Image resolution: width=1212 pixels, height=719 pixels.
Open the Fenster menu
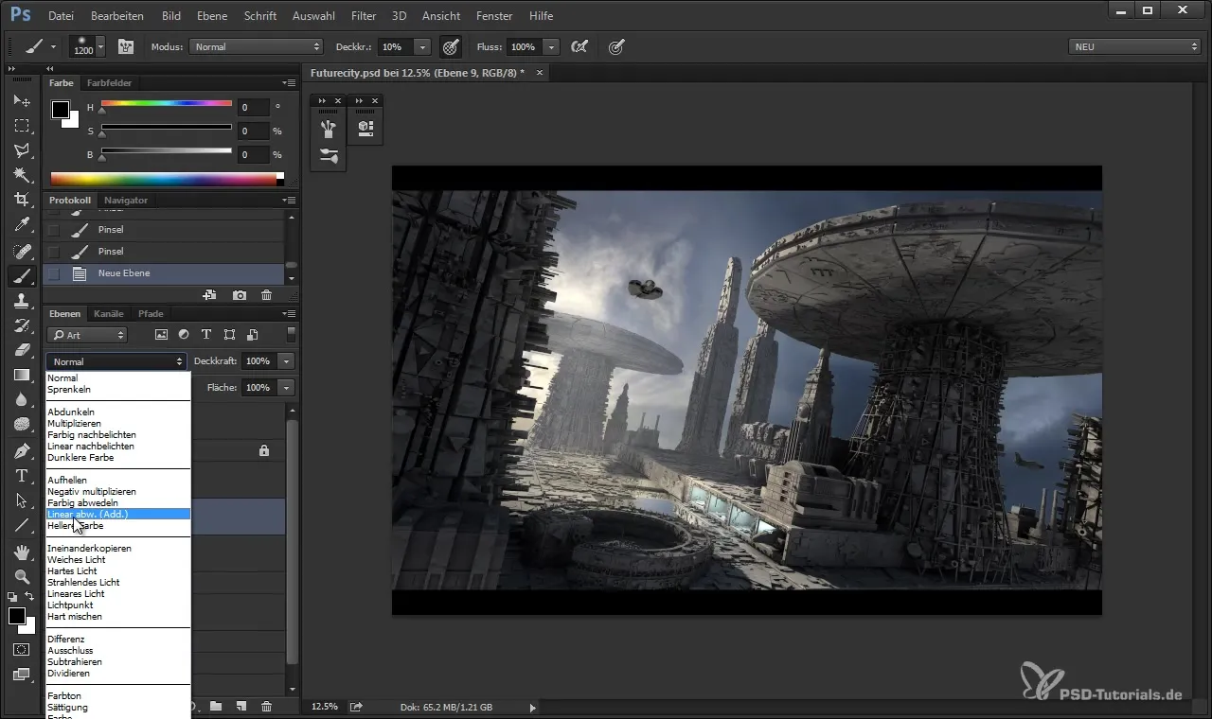[x=494, y=16]
